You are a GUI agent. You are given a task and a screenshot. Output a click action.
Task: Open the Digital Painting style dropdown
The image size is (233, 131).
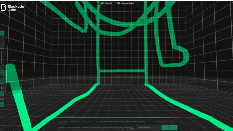148,127
